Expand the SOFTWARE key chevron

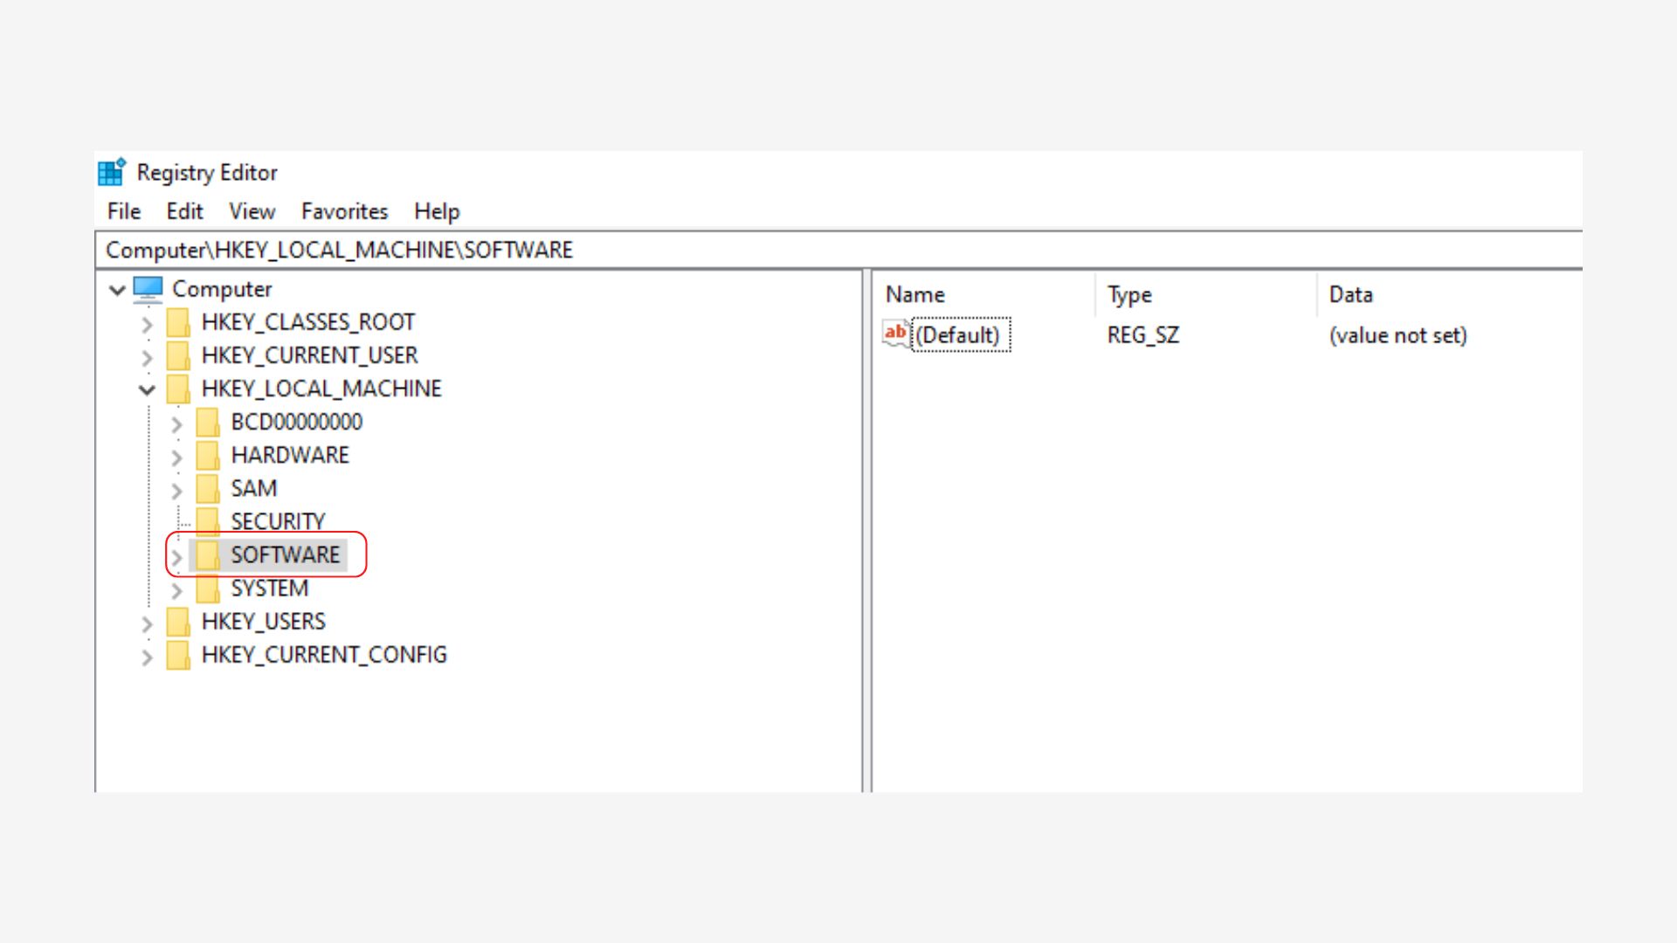click(x=176, y=556)
